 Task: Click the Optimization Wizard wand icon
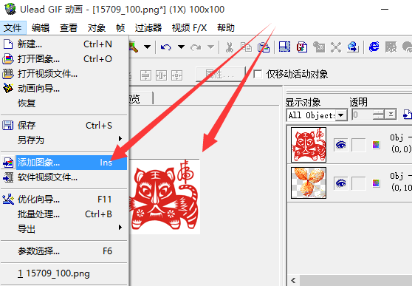(x=8, y=200)
